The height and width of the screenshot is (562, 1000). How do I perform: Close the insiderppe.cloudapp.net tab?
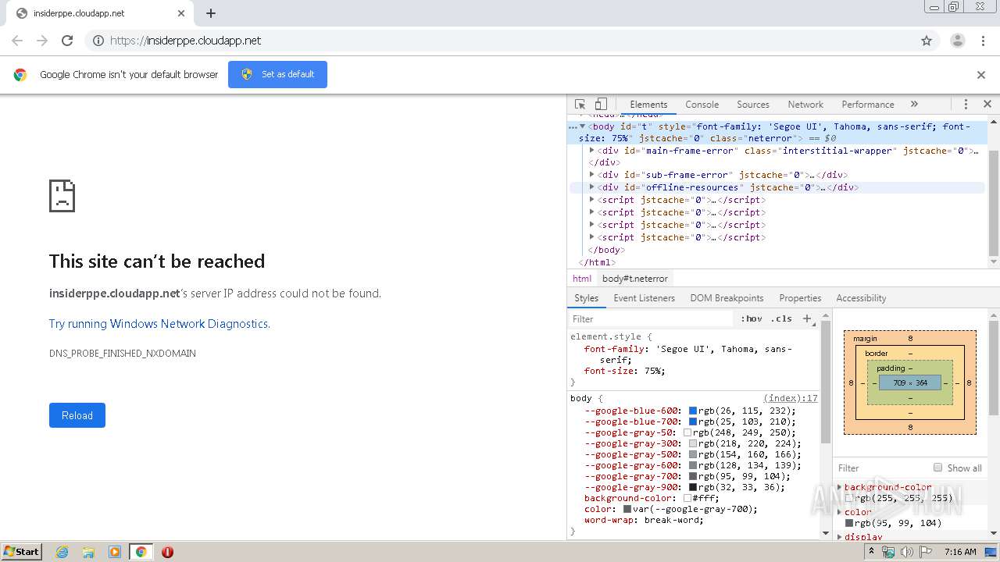[x=181, y=13]
